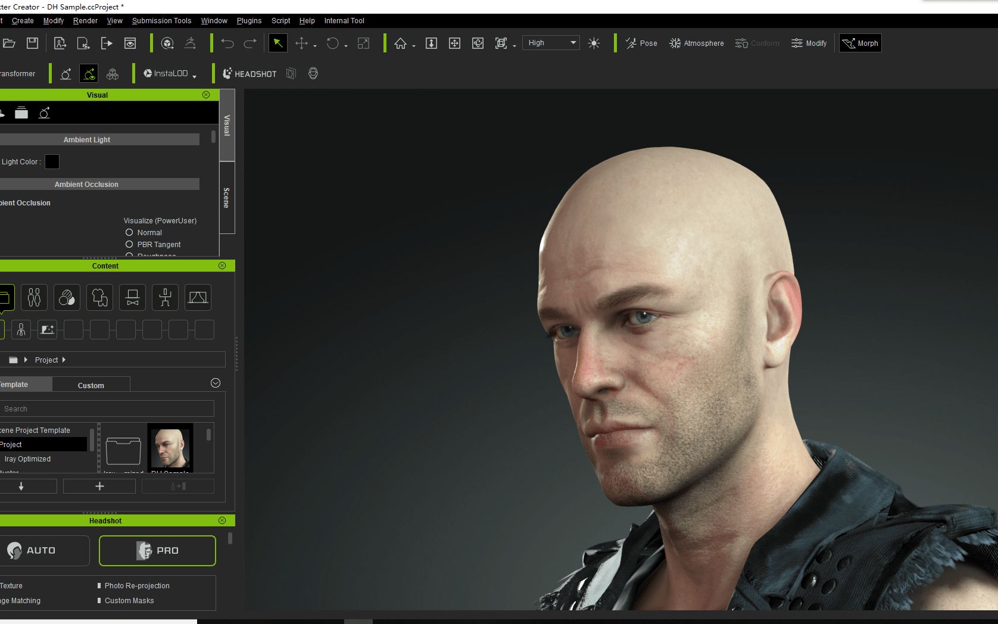Click the preview eye window icon
This screenshot has height=624, width=998.
pos(130,43)
